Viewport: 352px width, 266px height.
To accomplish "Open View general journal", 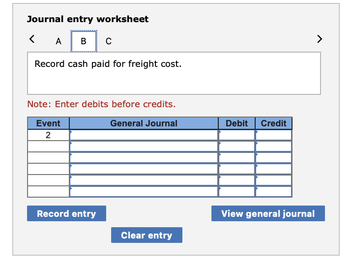I will pyautogui.click(x=268, y=213).
